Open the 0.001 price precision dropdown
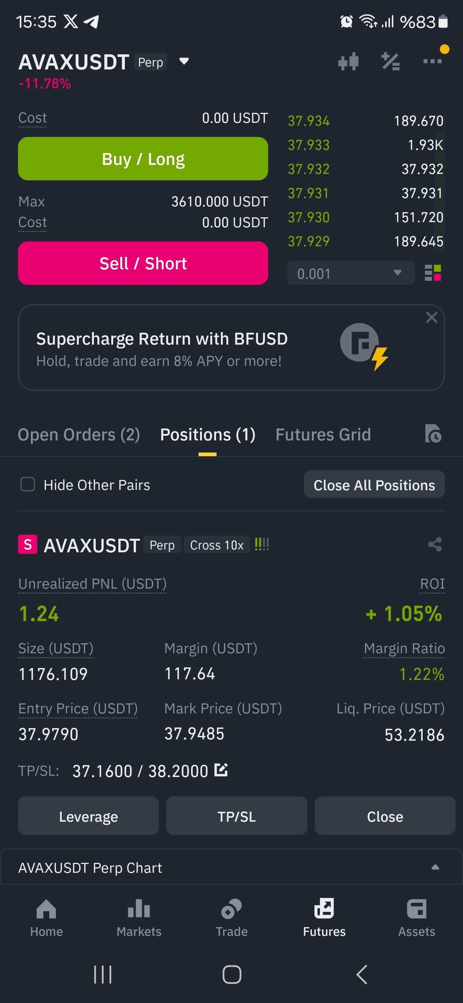Viewport: 463px width, 1003px height. click(x=350, y=273)
